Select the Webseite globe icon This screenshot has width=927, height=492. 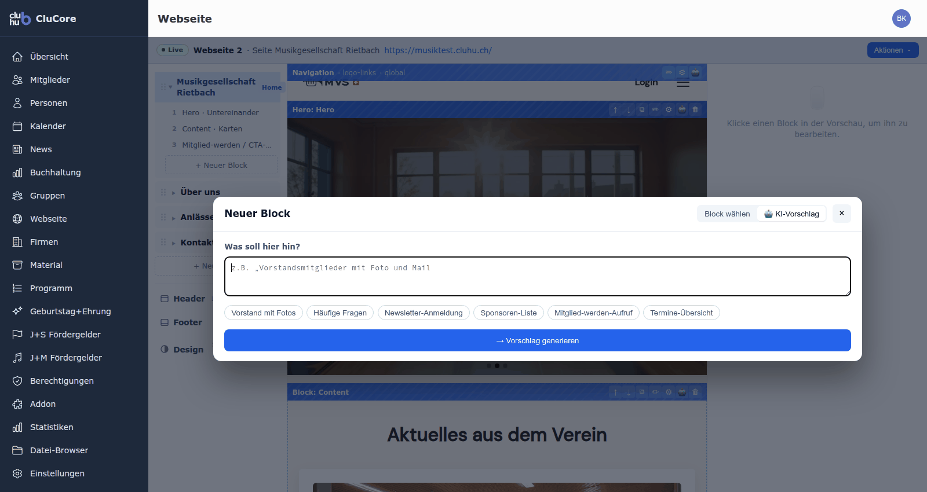pos(17,219)
